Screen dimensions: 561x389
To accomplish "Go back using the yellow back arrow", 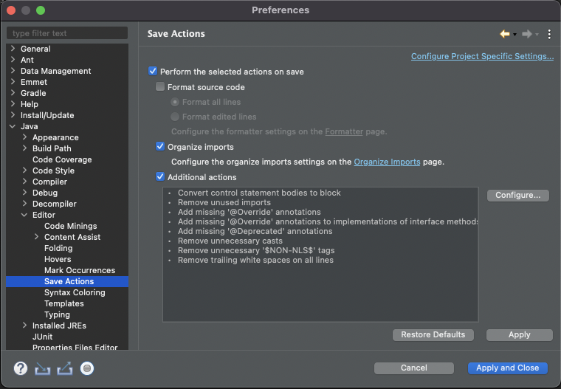I will point(505,34).
